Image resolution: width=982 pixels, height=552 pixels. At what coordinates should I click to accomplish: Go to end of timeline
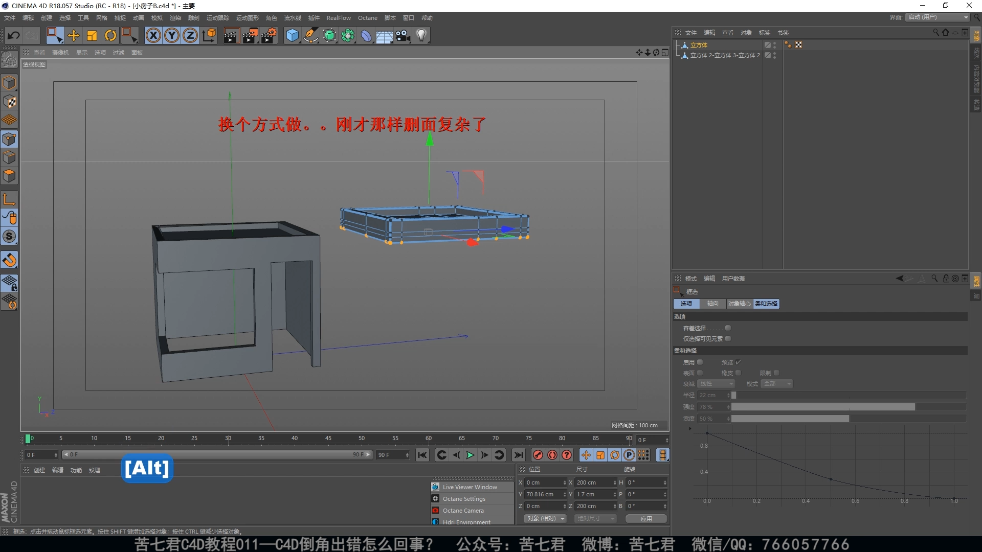(x=519, y=455)
